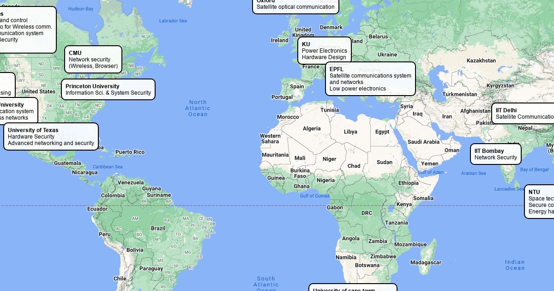Image resolution: width=554 pixels, height=291 pixels.
Task: Click the Guatemala label
Action: pyautogui.click(x=67, y=163)
